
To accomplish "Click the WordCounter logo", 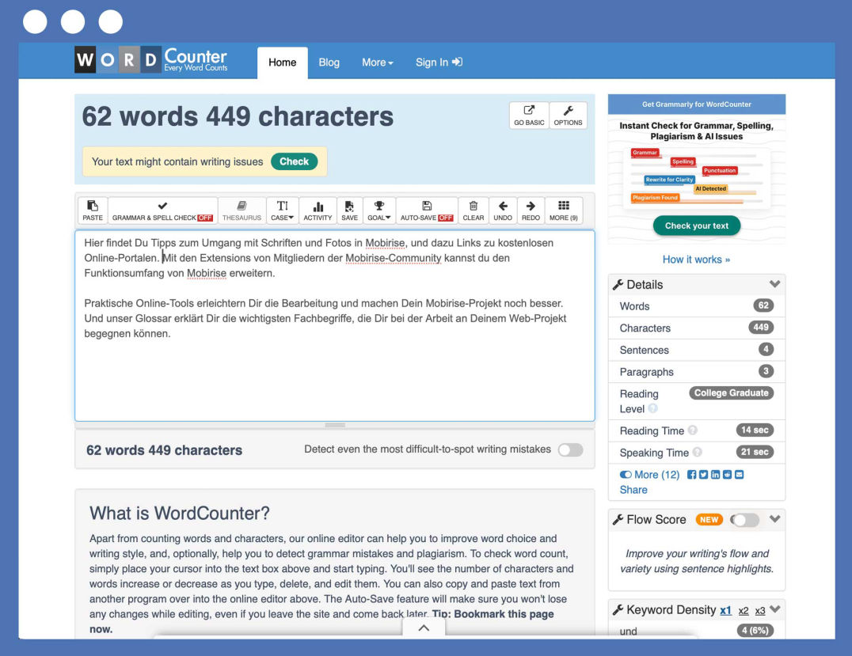I will click(151, 59).
